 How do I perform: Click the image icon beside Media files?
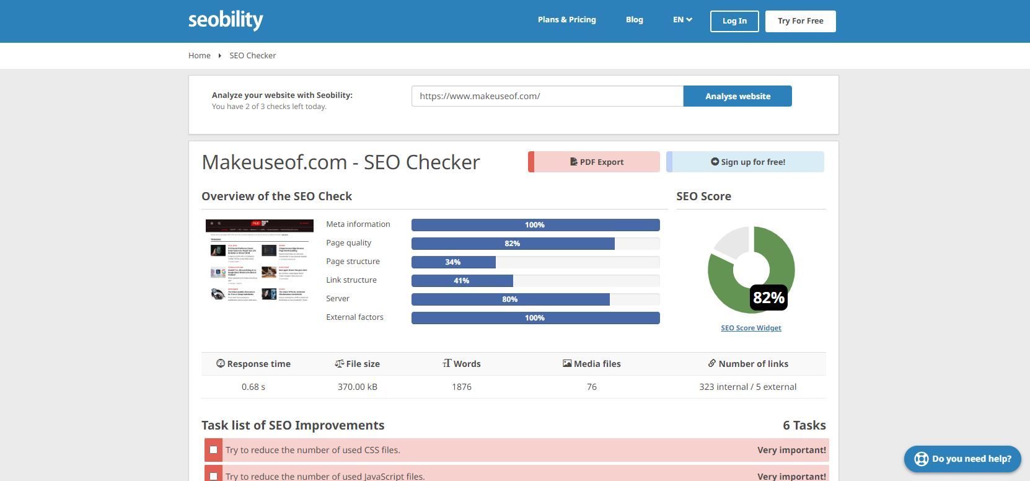coord(567,363)
